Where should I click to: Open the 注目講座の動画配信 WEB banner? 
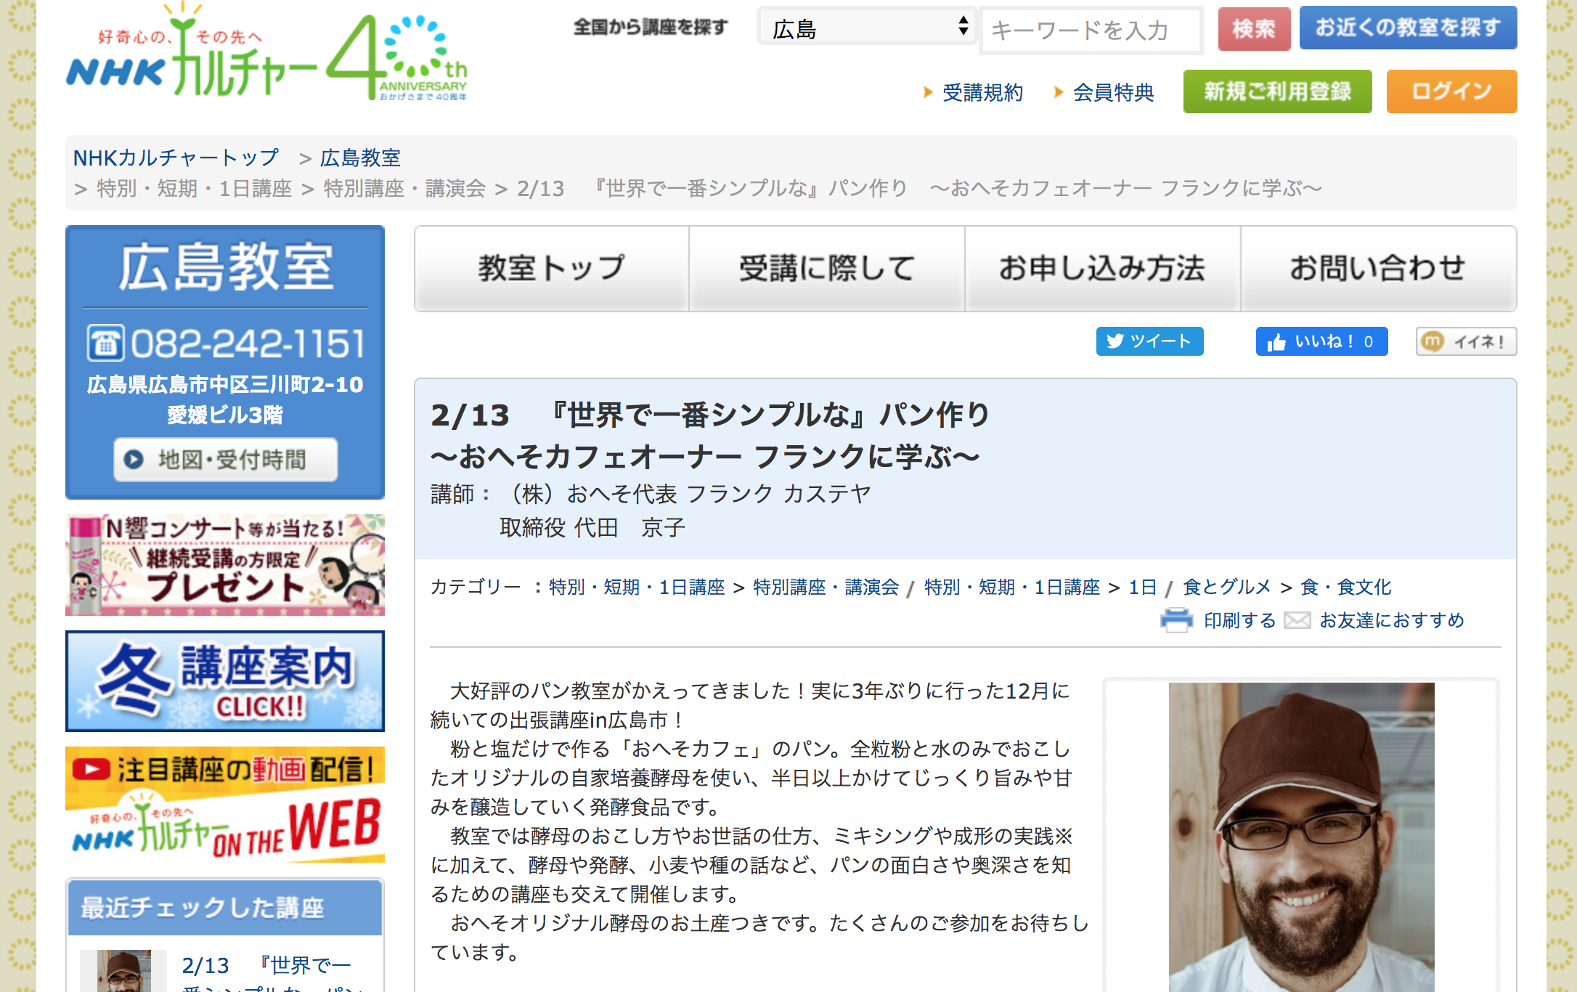tap(225, 804)
